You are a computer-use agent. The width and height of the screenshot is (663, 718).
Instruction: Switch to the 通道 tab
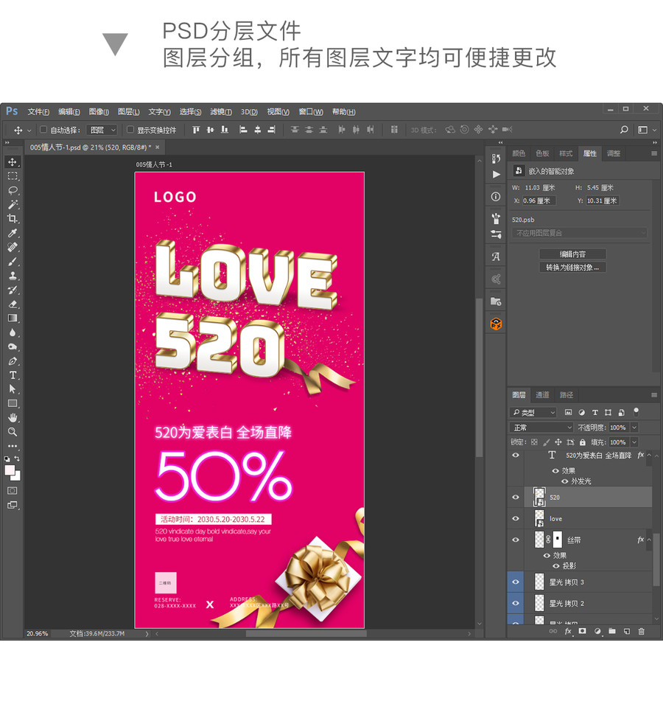click(542, 394)
